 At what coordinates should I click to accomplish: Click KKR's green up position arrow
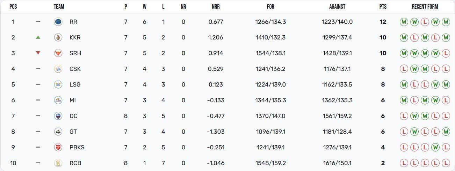(x=38, y=37)
